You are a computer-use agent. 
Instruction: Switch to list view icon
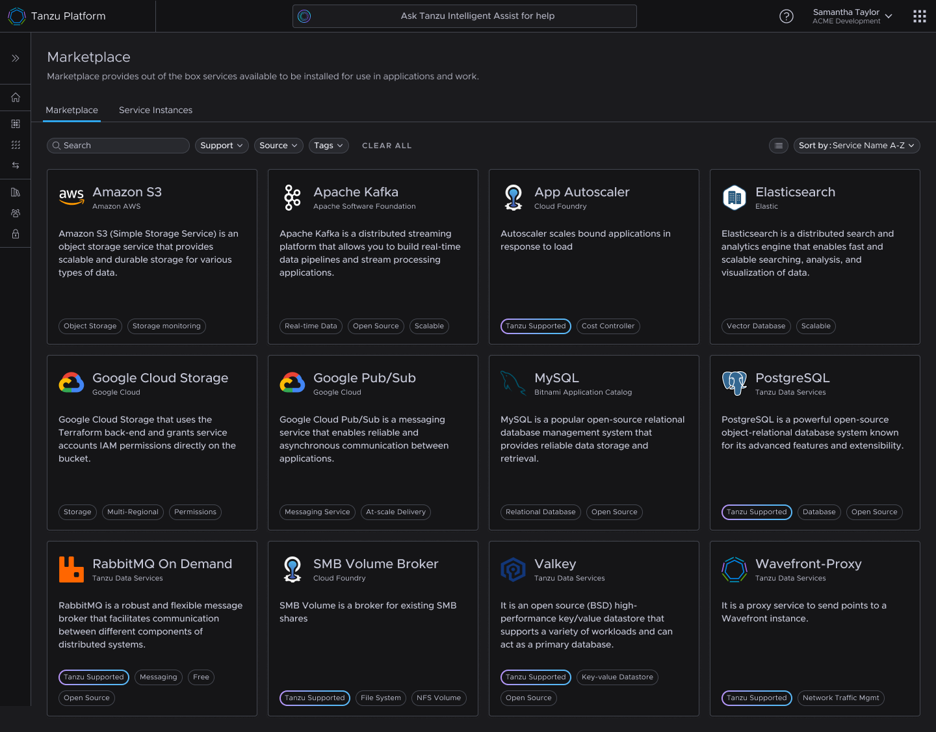(x=779, y=146)
